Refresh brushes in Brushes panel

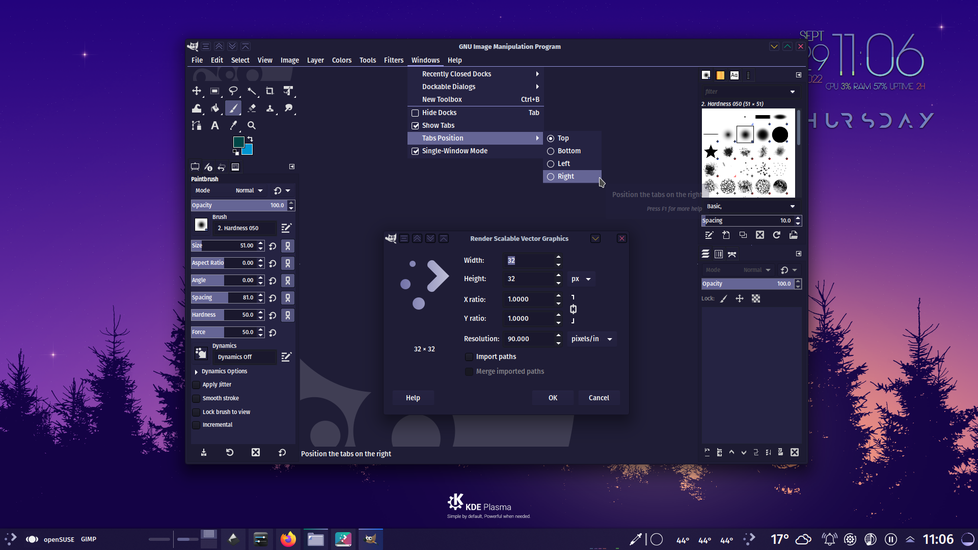point(776,235)
